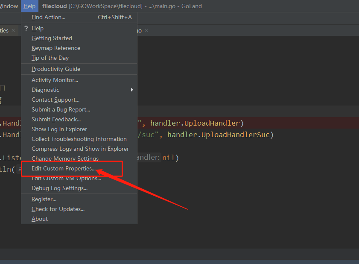Viewport: 359px width, 264px height.
Task: Open Debug Log Settings
Action: click(x=79, y=188)
